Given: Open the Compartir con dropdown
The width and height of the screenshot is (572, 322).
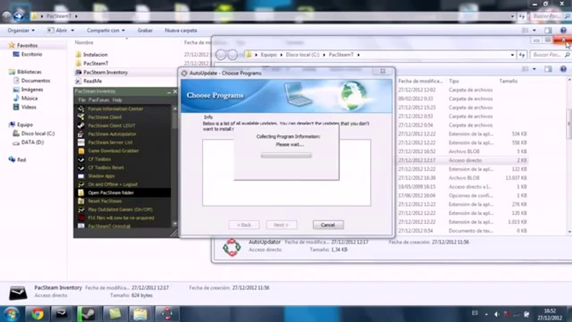Looking at the screenshot, I should click(106, 30).
